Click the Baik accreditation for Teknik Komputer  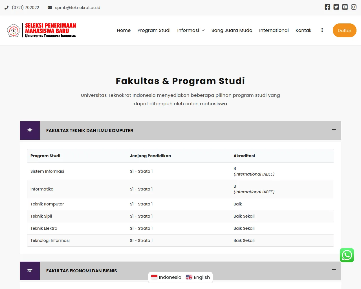pyautogui.click(x=238, y=204)
